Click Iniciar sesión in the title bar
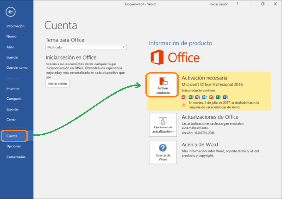 click(x=219, y=4)
